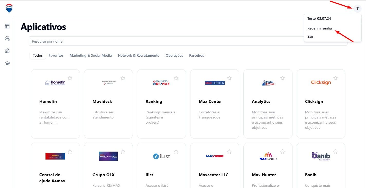The height and width of the screenshot is (188, 366).
Task: Open the Ranking app title
Action: (154, 101)
